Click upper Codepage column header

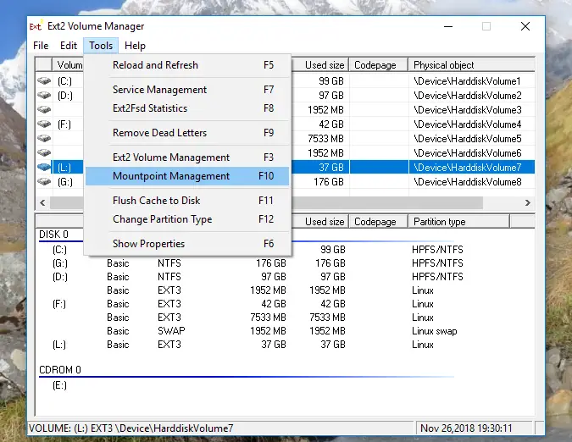pyautogui.click(x=378, y=65)
